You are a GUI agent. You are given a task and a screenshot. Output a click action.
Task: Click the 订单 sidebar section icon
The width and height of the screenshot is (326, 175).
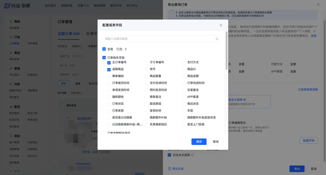pos(11,37)
